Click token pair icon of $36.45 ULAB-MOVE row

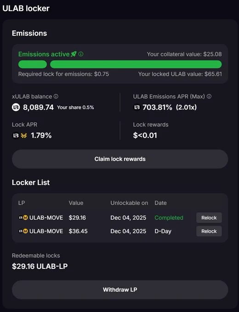[x=23, y=231]
